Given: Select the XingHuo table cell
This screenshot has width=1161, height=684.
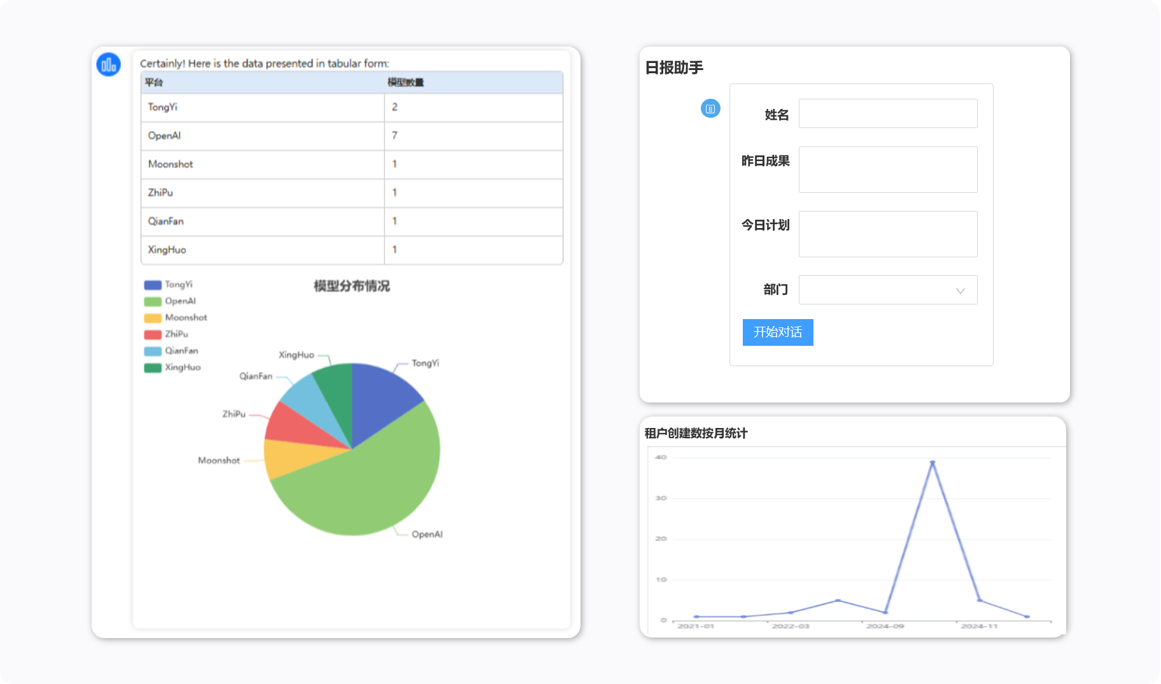Looking at the screenshot, I should (262, 250).
